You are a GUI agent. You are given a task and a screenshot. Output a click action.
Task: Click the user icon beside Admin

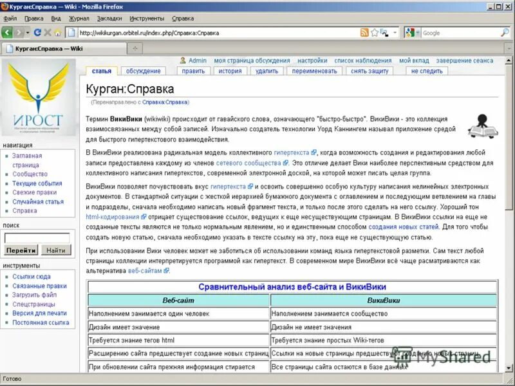183,60
